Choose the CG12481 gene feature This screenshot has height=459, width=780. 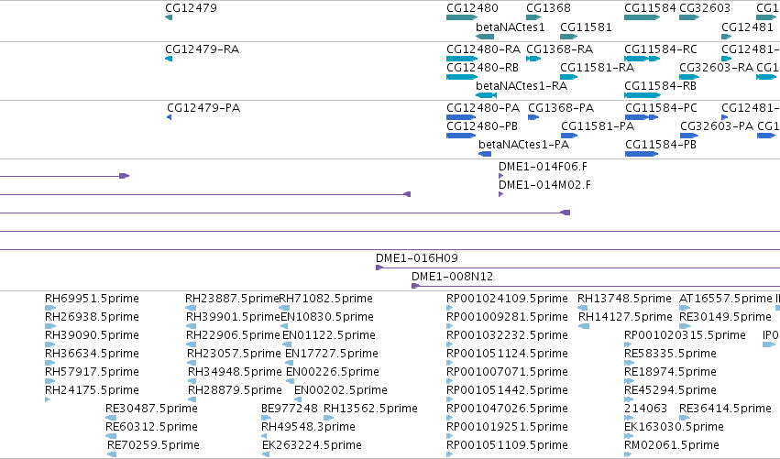point(726,37)
